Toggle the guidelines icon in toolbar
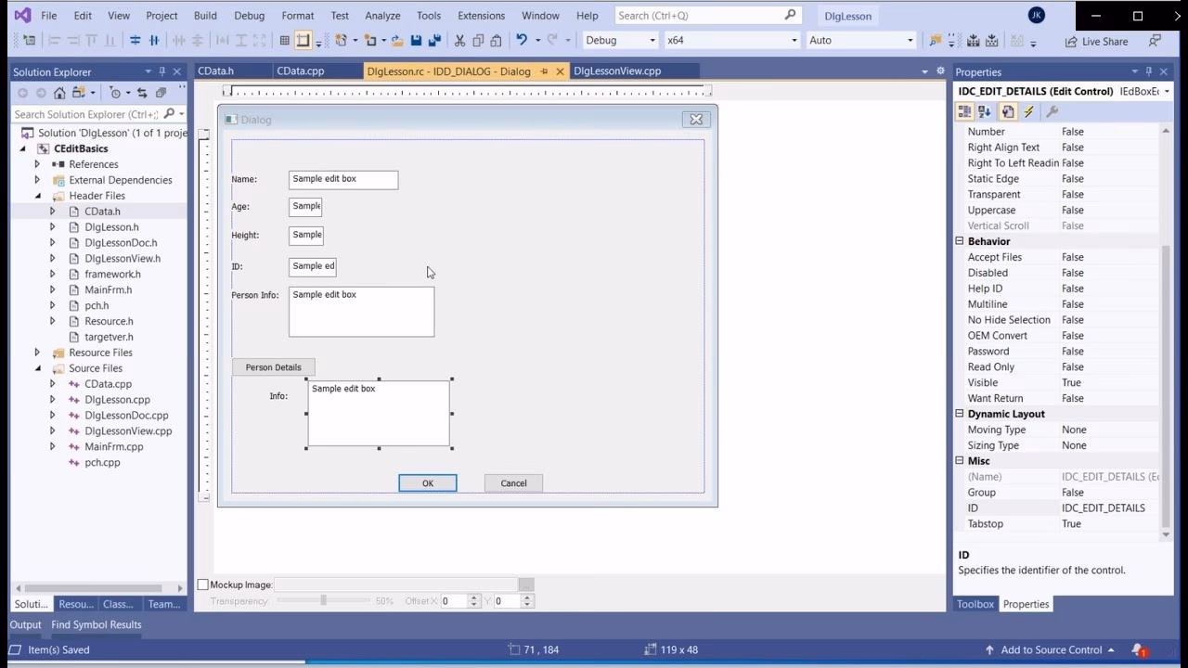Screen dimensions: 1188x668 pyautogui.click(x=303, y=40)
